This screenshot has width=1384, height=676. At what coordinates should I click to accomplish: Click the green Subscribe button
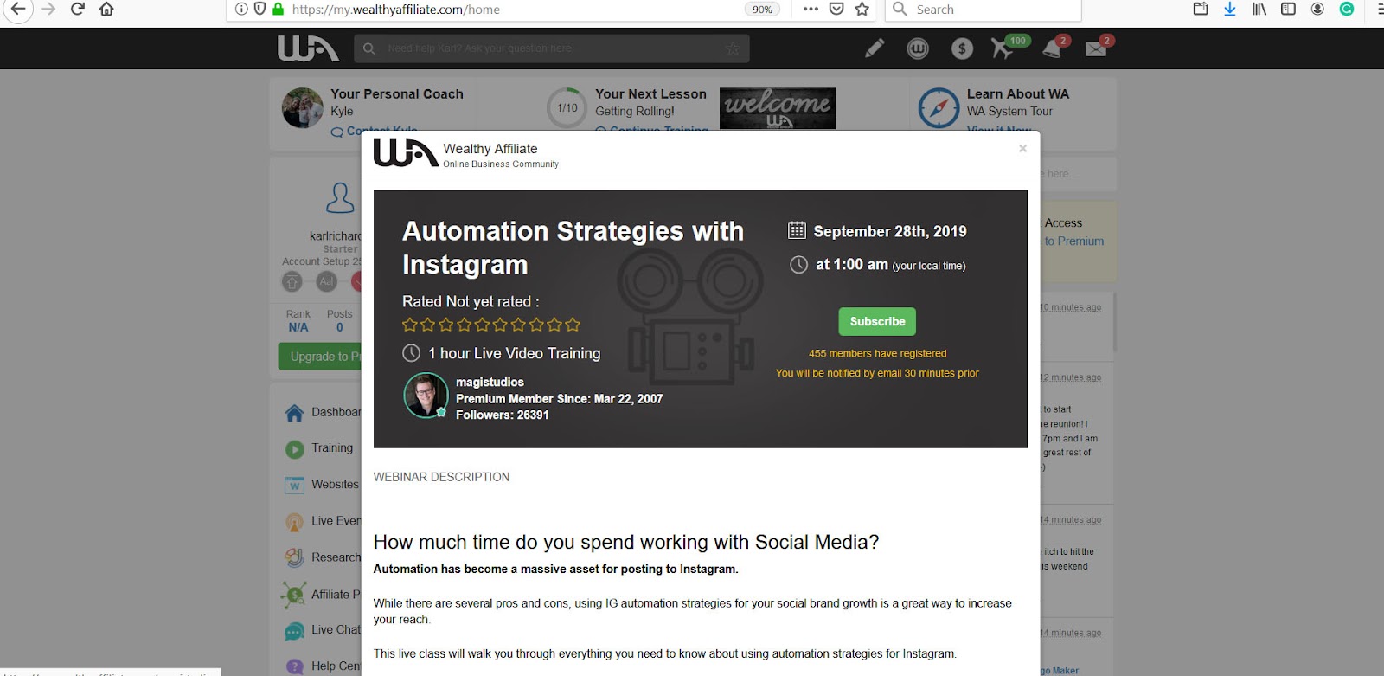coord(877,321)
